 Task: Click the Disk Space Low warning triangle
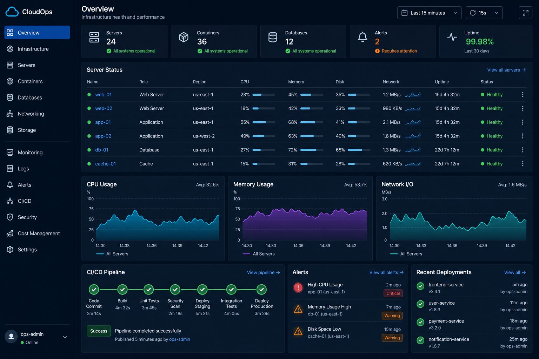coord(298,332)
